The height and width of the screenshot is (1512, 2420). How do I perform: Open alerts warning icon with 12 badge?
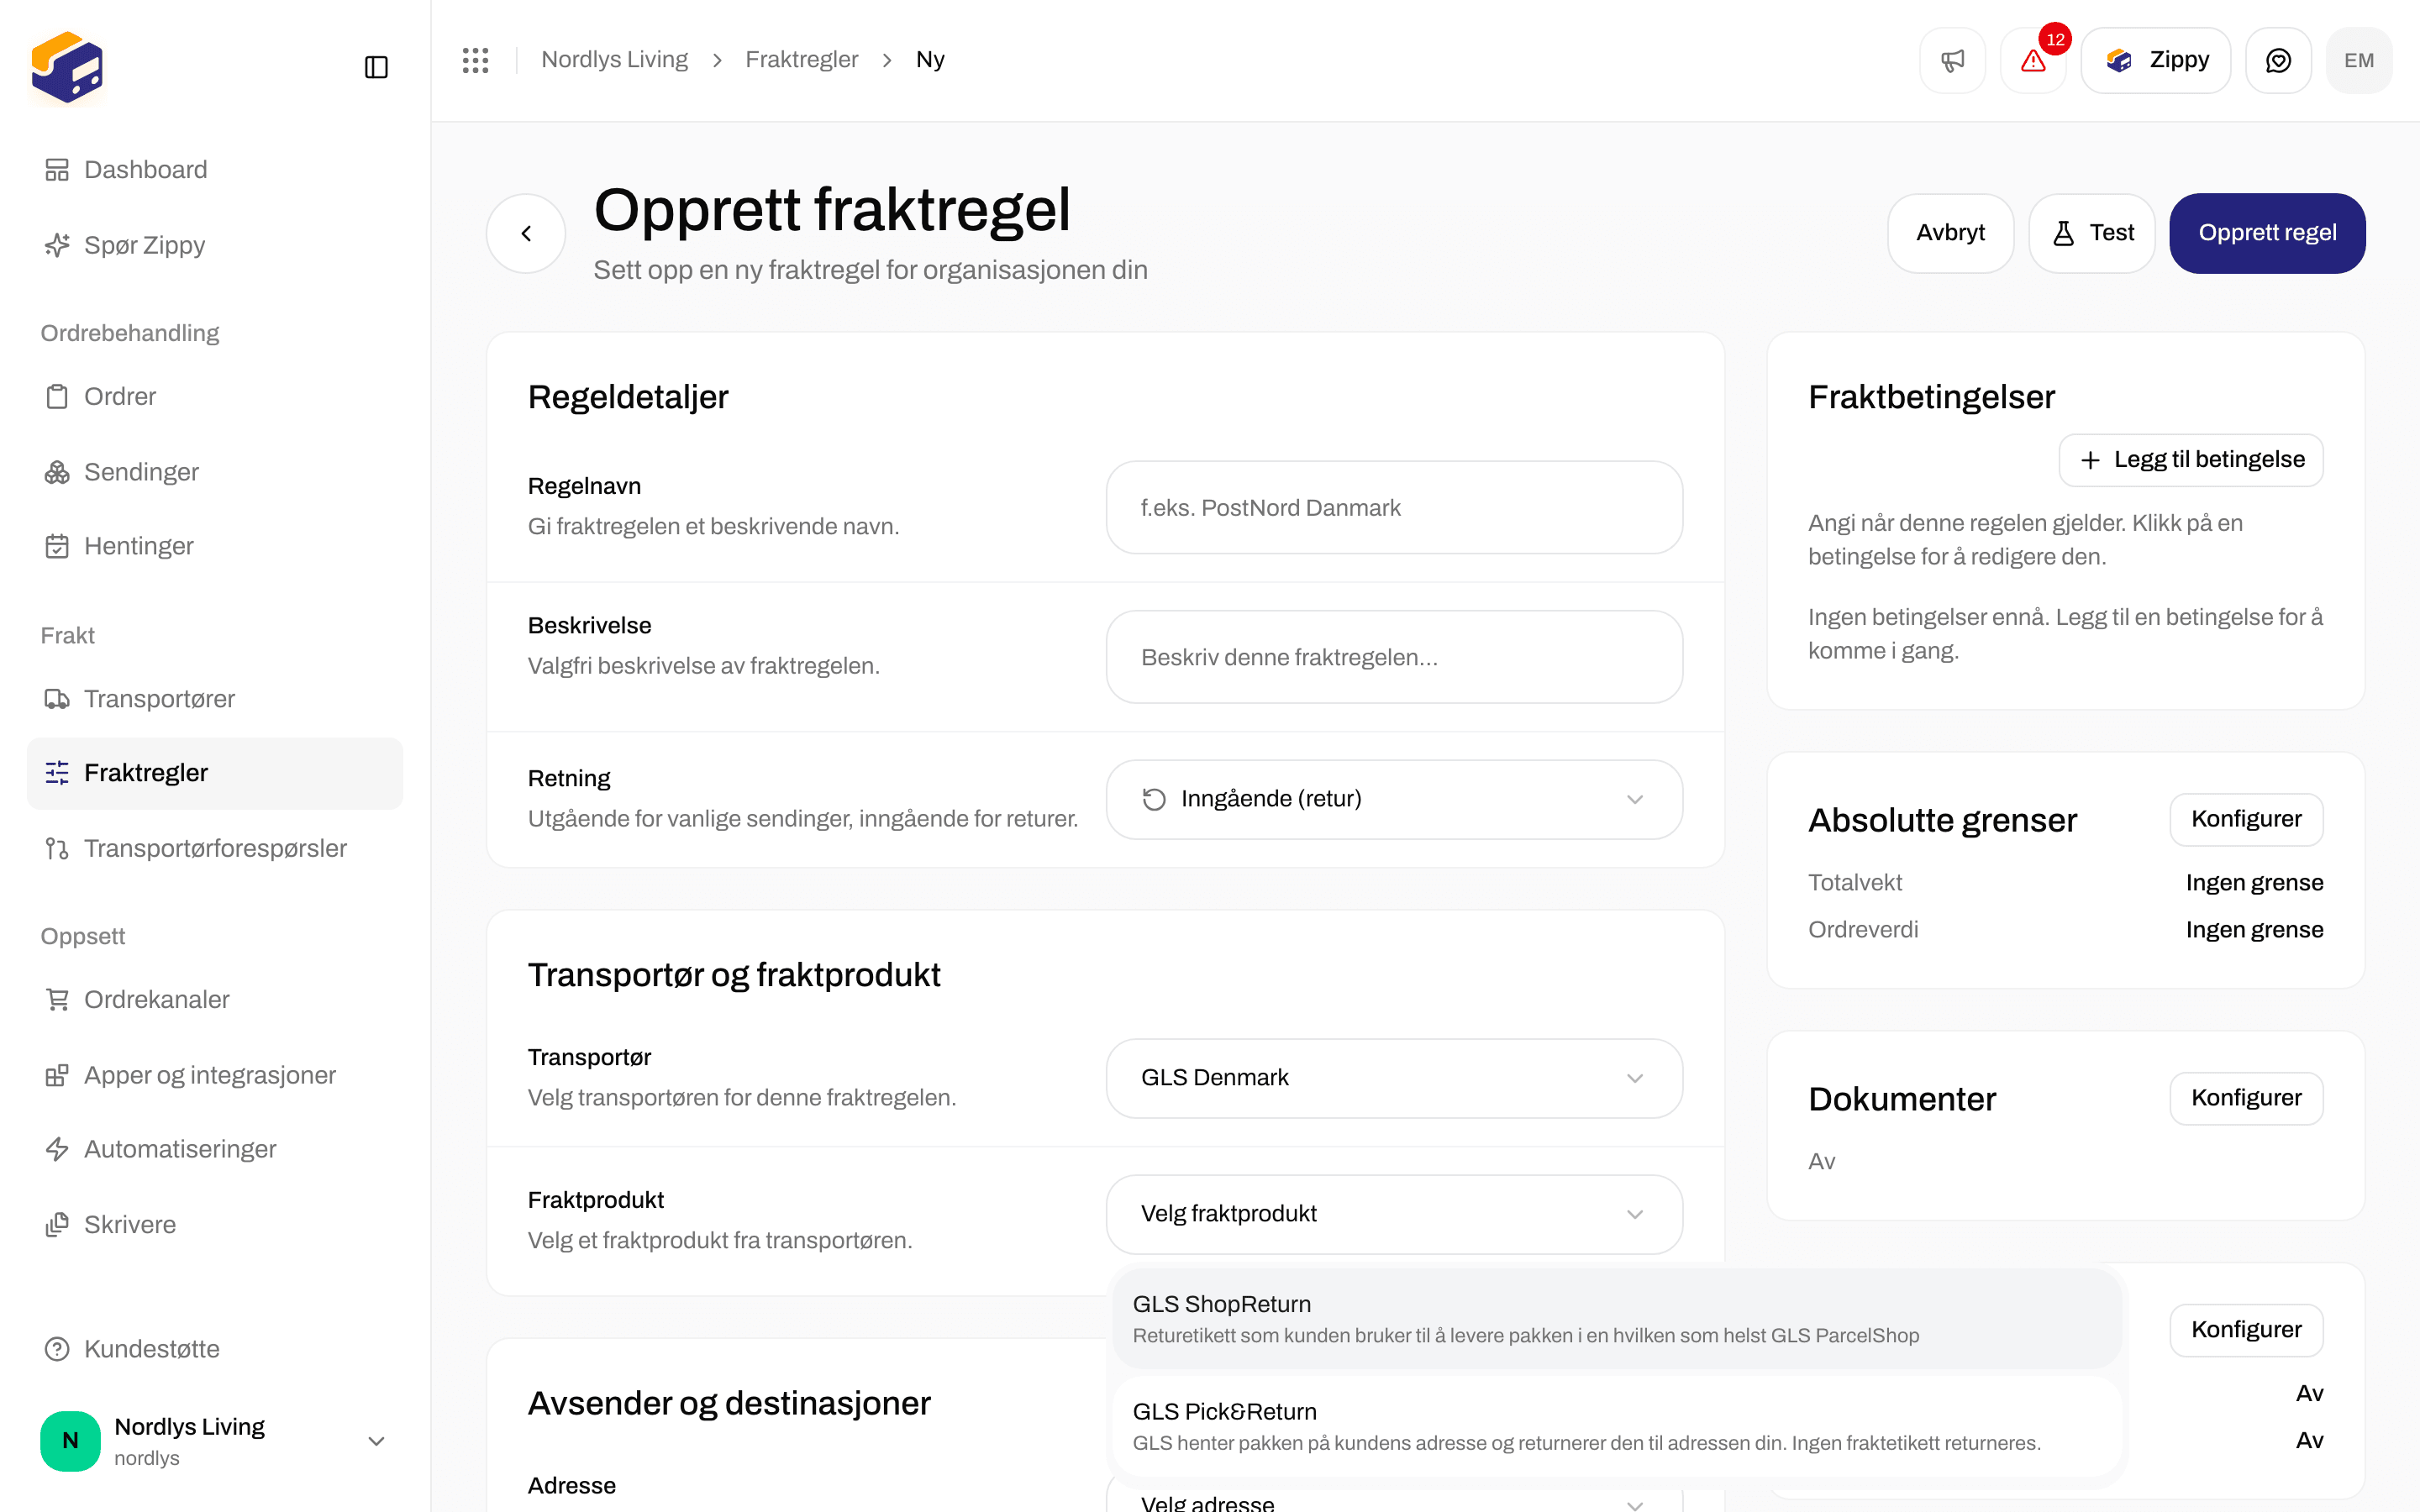tap(2033, 60)
